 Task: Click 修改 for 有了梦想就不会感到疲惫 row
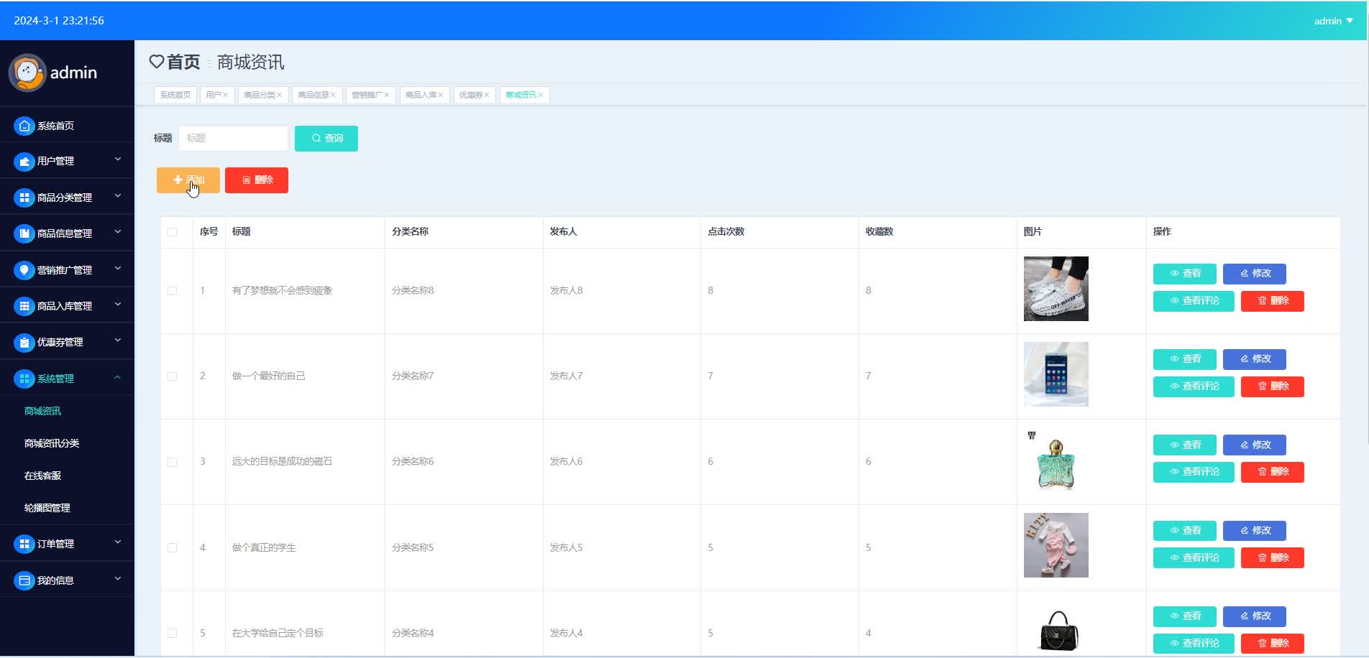[1255, 274]
